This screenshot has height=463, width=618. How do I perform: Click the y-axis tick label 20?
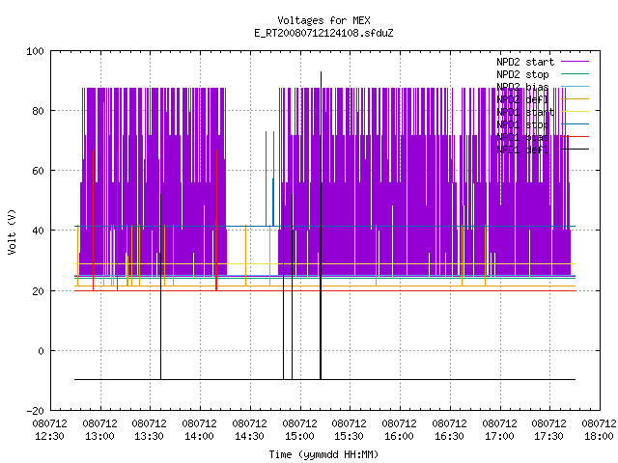38,291
